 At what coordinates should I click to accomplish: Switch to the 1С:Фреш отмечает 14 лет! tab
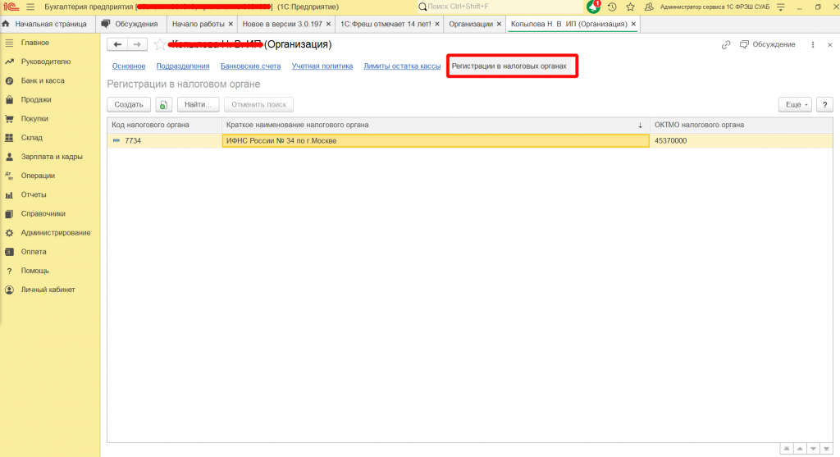point(386,24)
